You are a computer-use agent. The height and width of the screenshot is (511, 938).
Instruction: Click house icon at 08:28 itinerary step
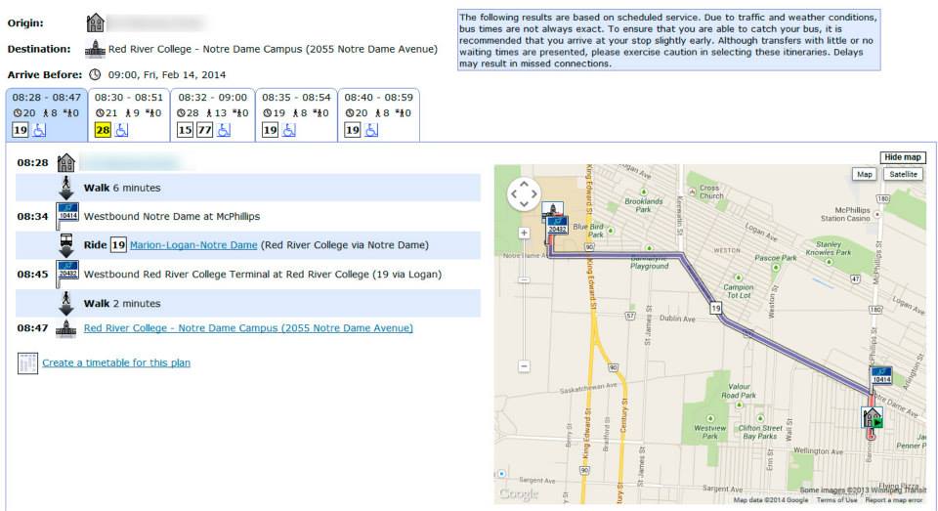(x=65, y=163)
